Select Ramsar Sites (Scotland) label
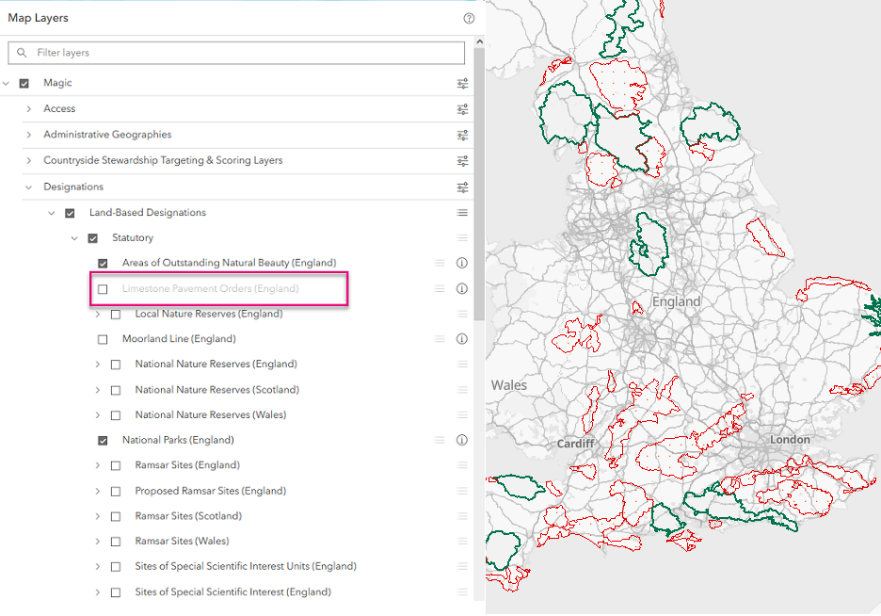 (x=188, y=516)
